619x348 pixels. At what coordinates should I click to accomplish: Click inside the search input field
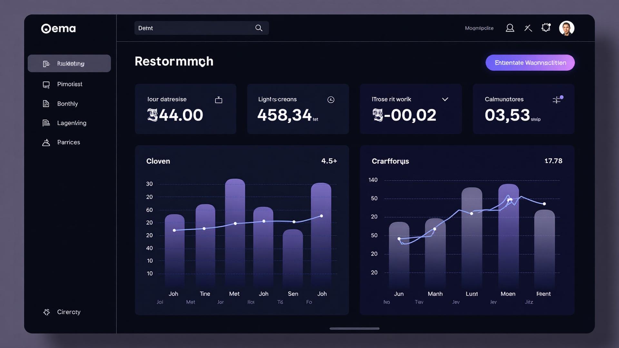[193, 28]
